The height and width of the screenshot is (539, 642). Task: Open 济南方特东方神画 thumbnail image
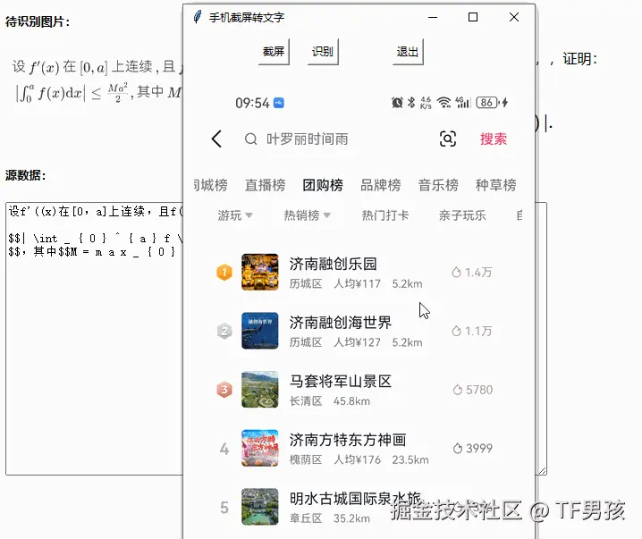(x=259, y=448)
